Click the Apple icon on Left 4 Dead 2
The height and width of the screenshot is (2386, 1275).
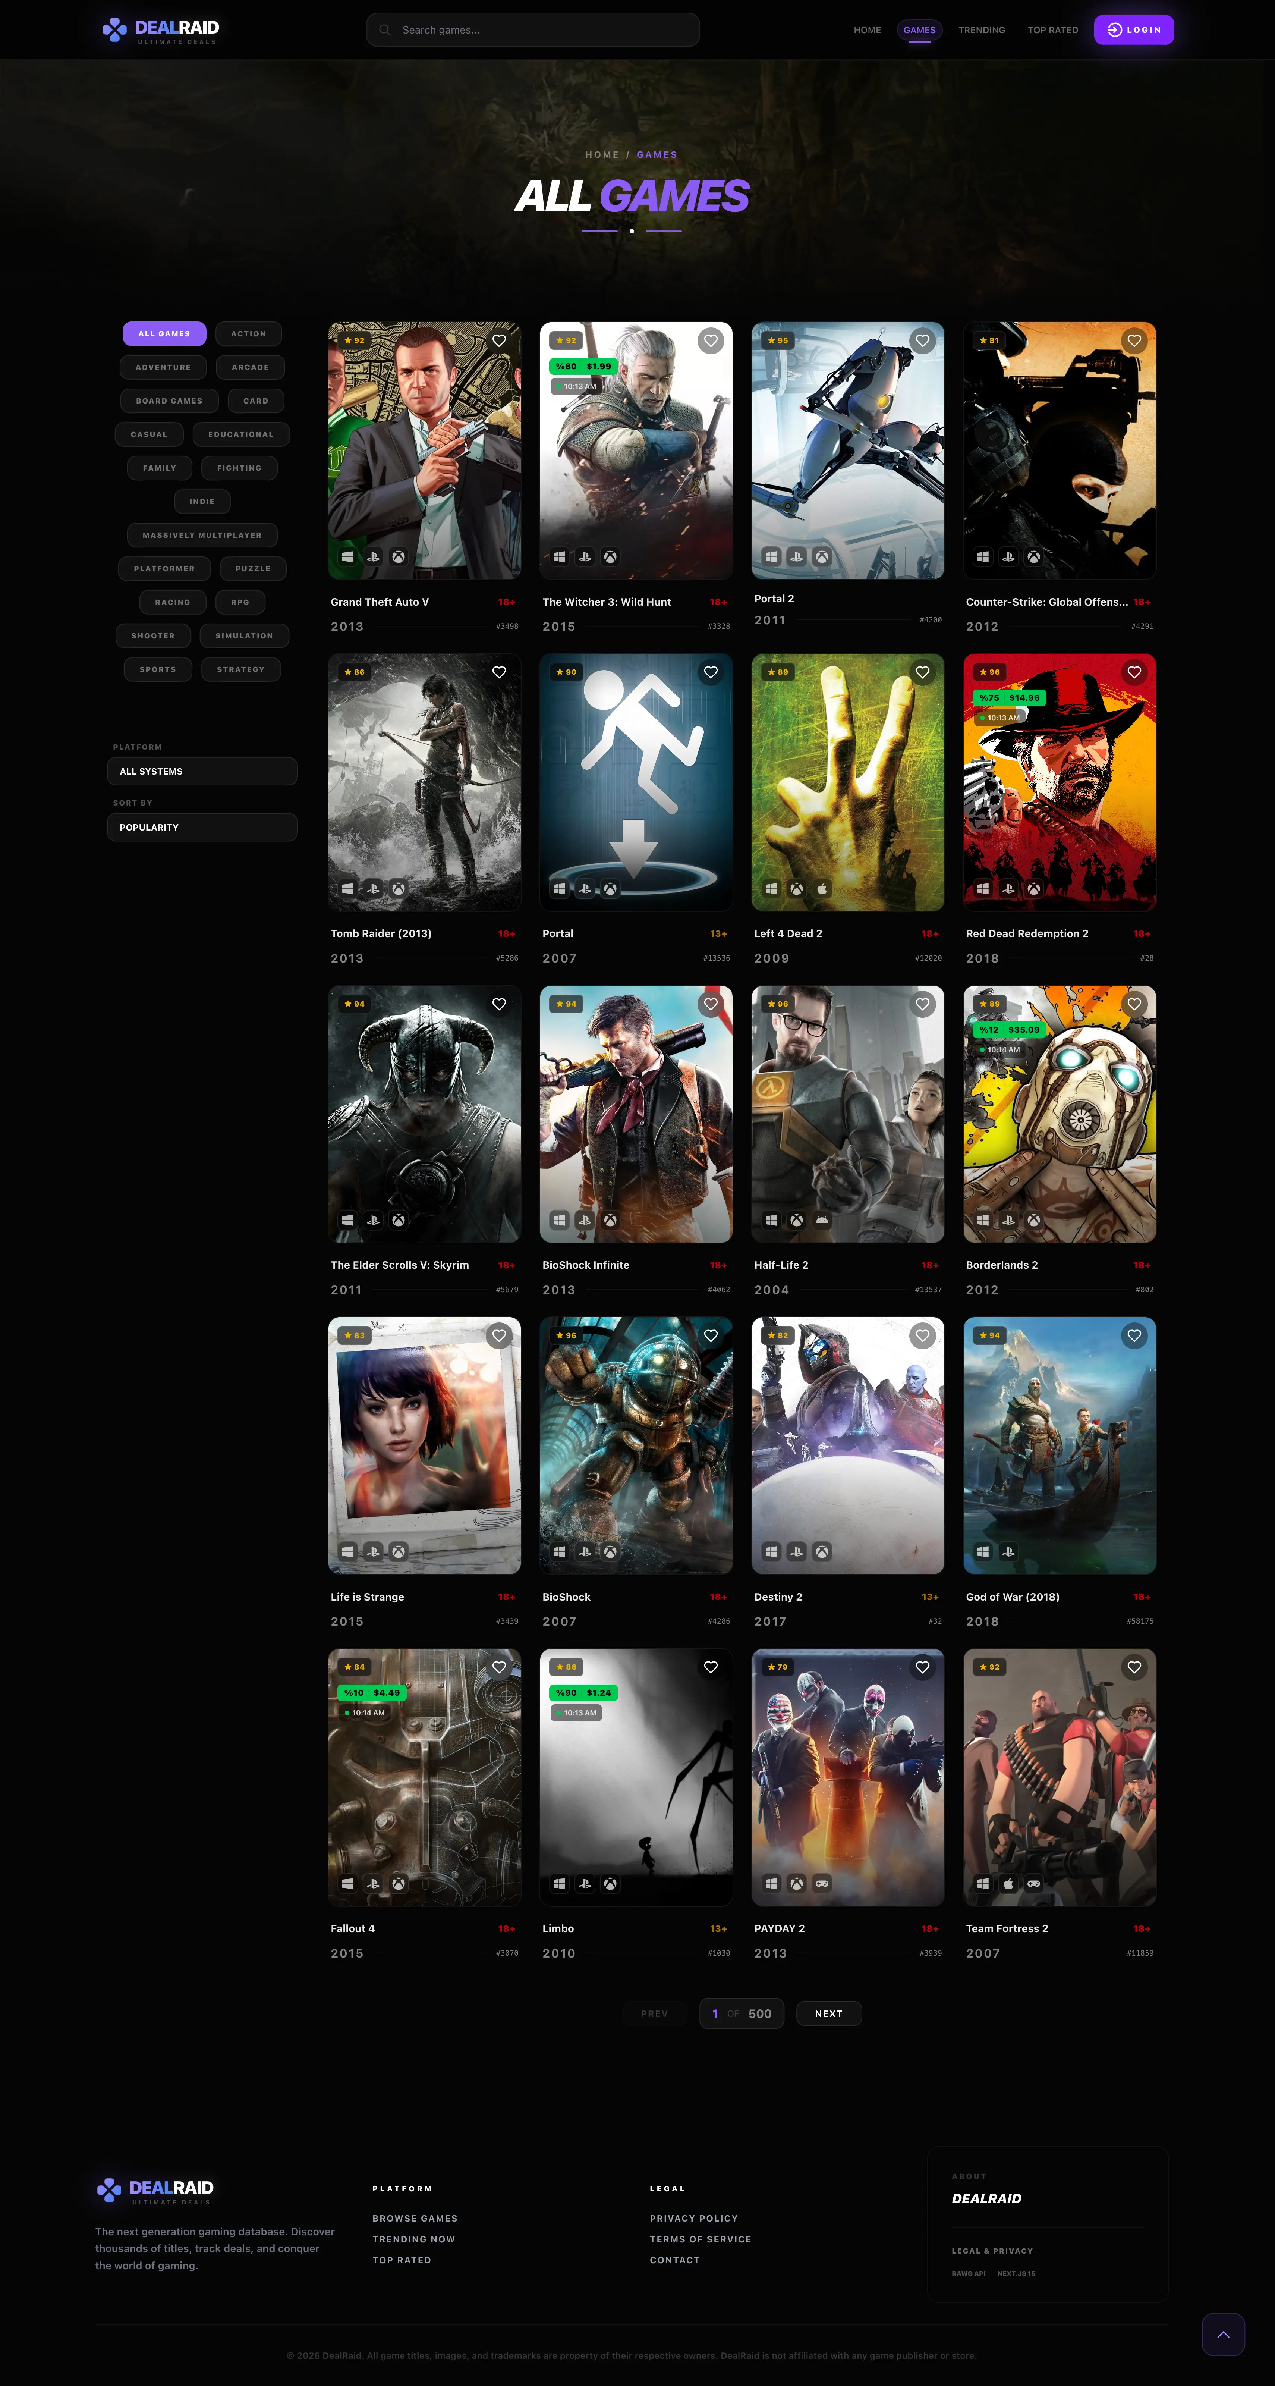822,888
